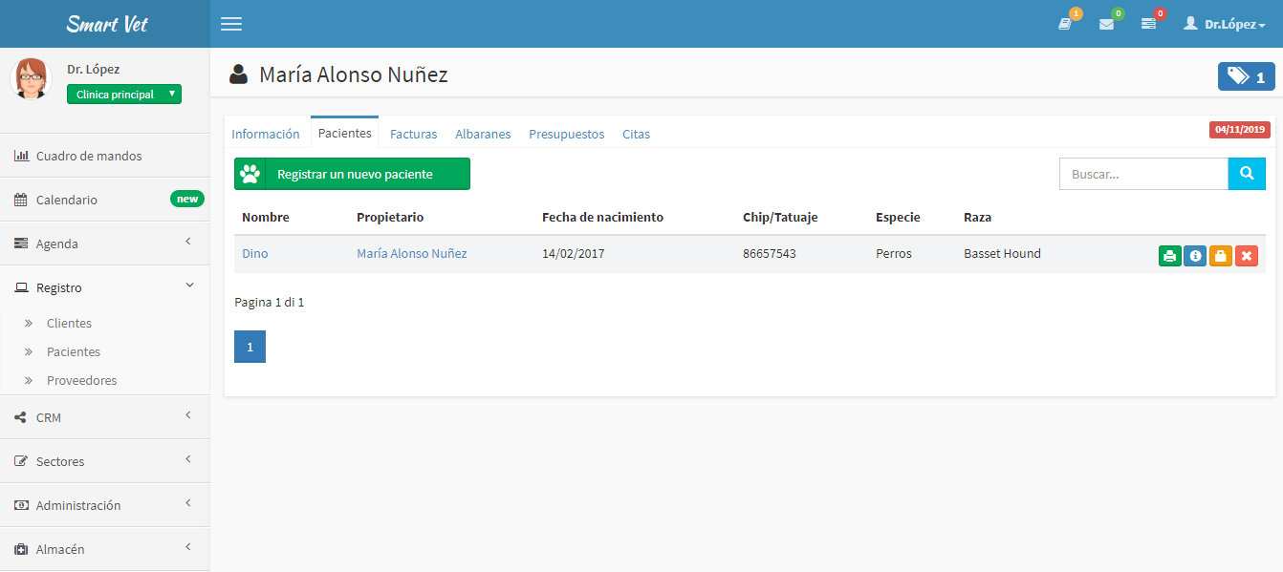Open the tasks list icon with red badge
Viewport: 1283px width, 572px height.
click(x=1148, y=24)
